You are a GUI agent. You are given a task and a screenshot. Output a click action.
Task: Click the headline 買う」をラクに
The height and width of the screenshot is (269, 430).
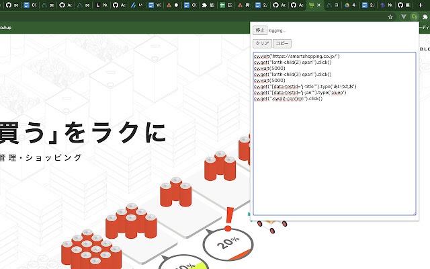coord(82,133)
